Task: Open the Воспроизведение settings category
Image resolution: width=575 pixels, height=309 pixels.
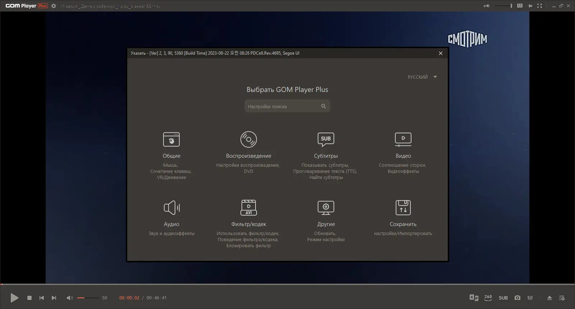Action: click(248, 153)
